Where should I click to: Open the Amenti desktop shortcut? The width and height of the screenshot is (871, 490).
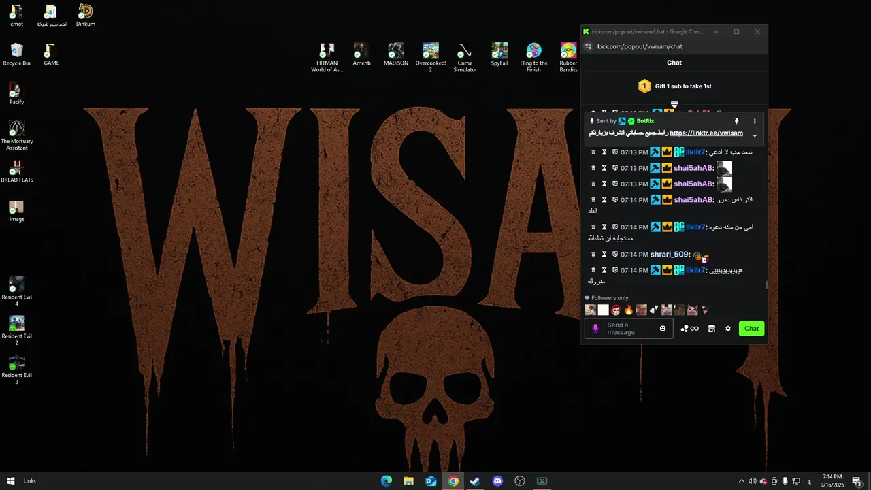[362, 54]
